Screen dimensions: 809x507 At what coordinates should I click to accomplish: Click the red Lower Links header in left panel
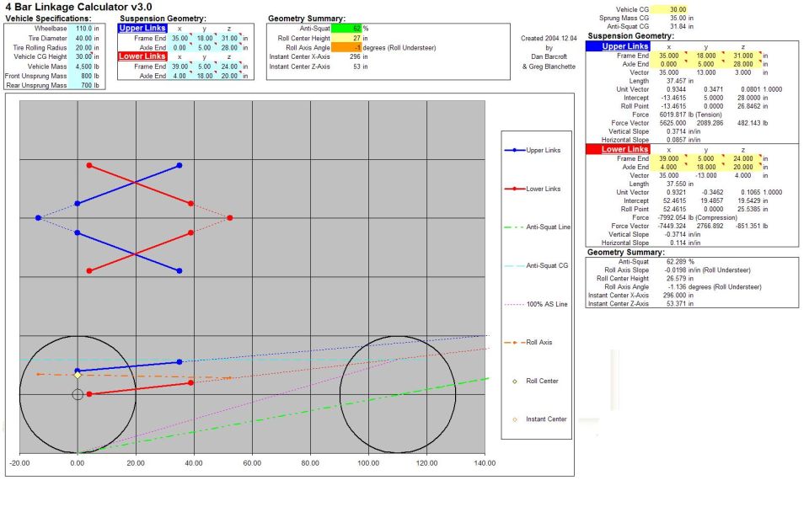(x=142, y=56)
